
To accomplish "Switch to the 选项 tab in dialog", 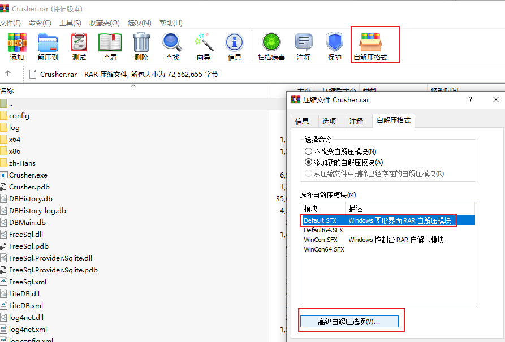I will click(329, 122).
